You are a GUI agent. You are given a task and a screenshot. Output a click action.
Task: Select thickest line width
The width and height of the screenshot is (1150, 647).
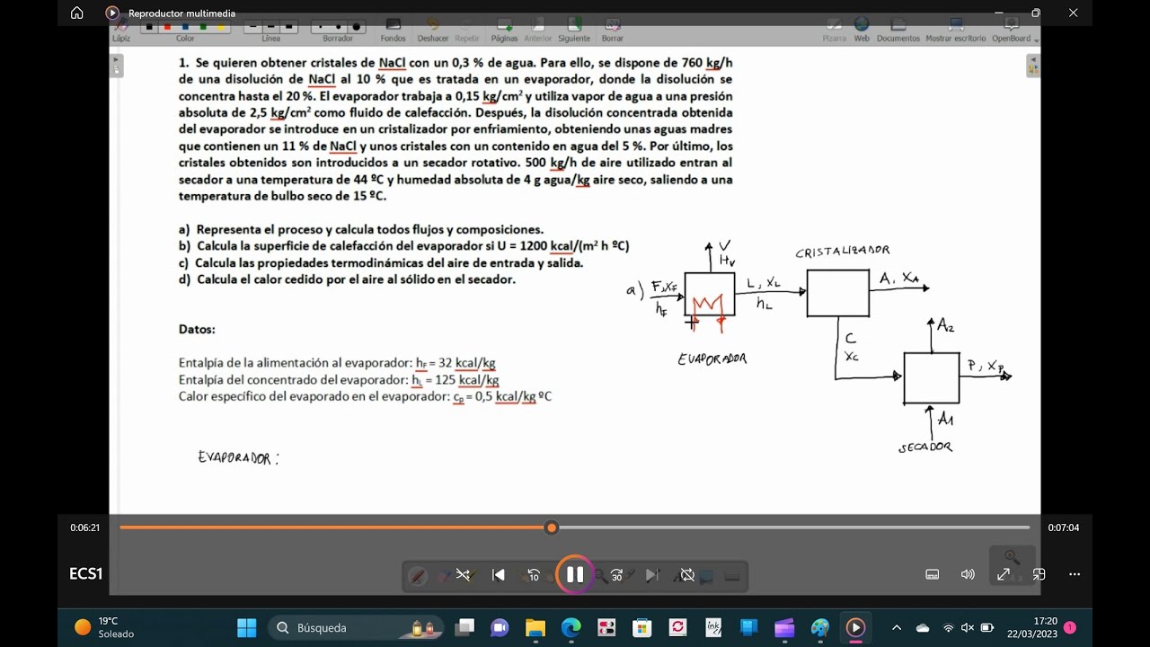(x=289, y=27)
